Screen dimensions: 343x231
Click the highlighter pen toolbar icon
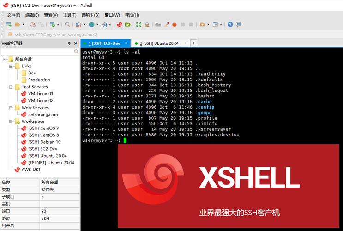[167, 24]
